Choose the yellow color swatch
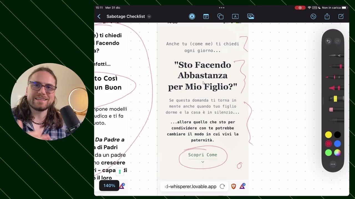Screen dimensions: 355x199 coord(328,135)
